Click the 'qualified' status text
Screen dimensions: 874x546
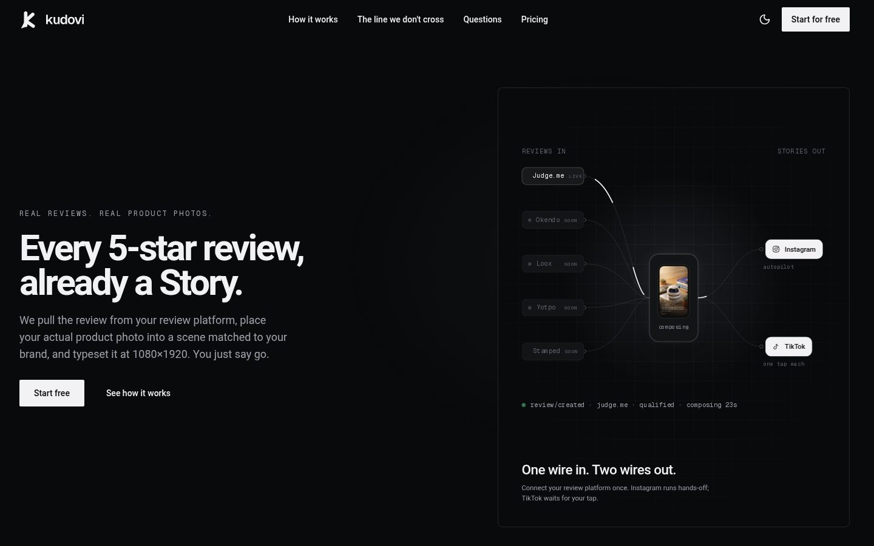coord(657,405)
